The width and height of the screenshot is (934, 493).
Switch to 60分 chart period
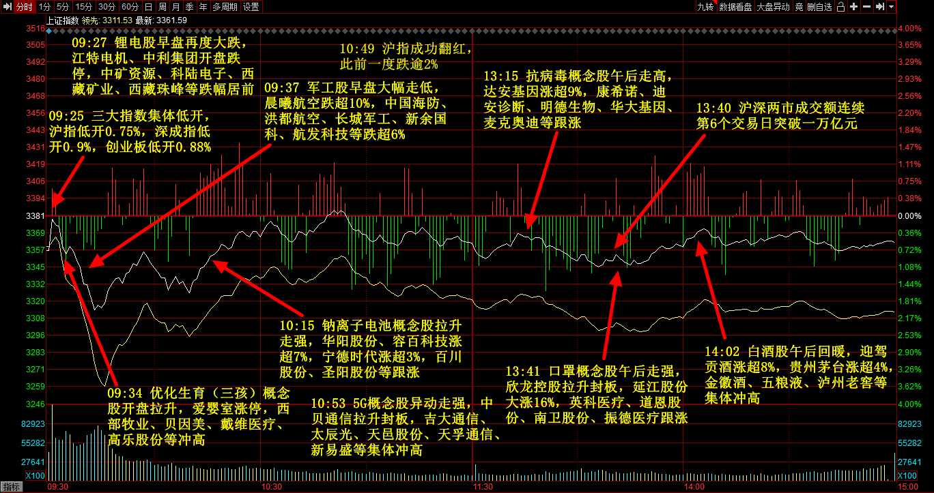point(129,7)
